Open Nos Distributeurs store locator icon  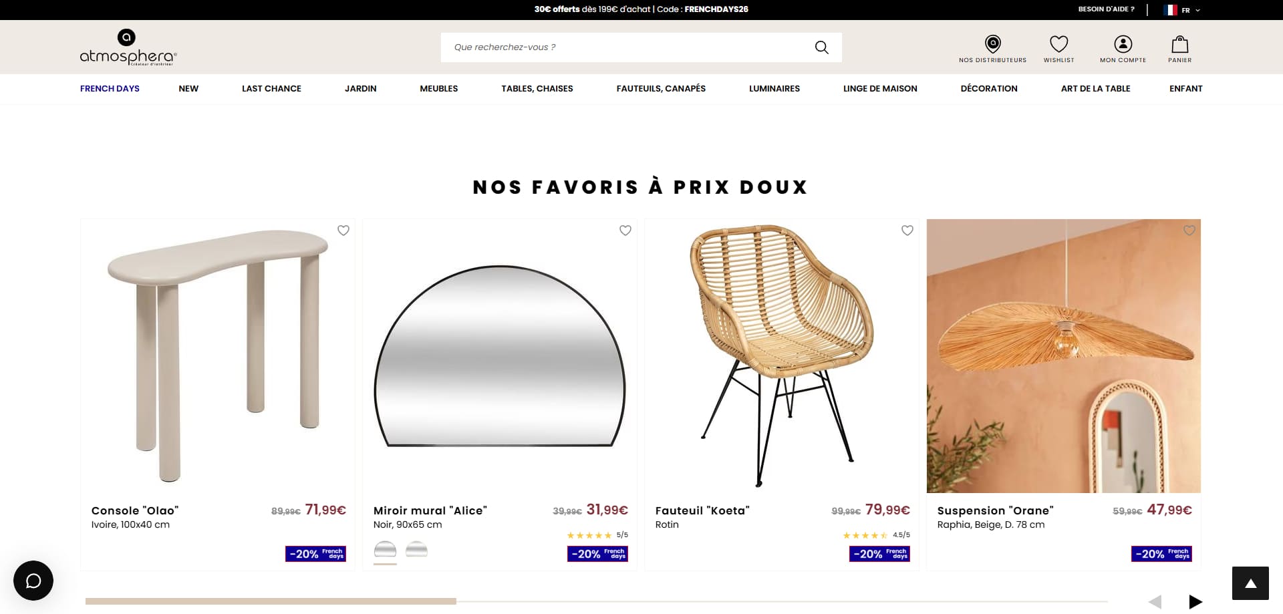993,44
